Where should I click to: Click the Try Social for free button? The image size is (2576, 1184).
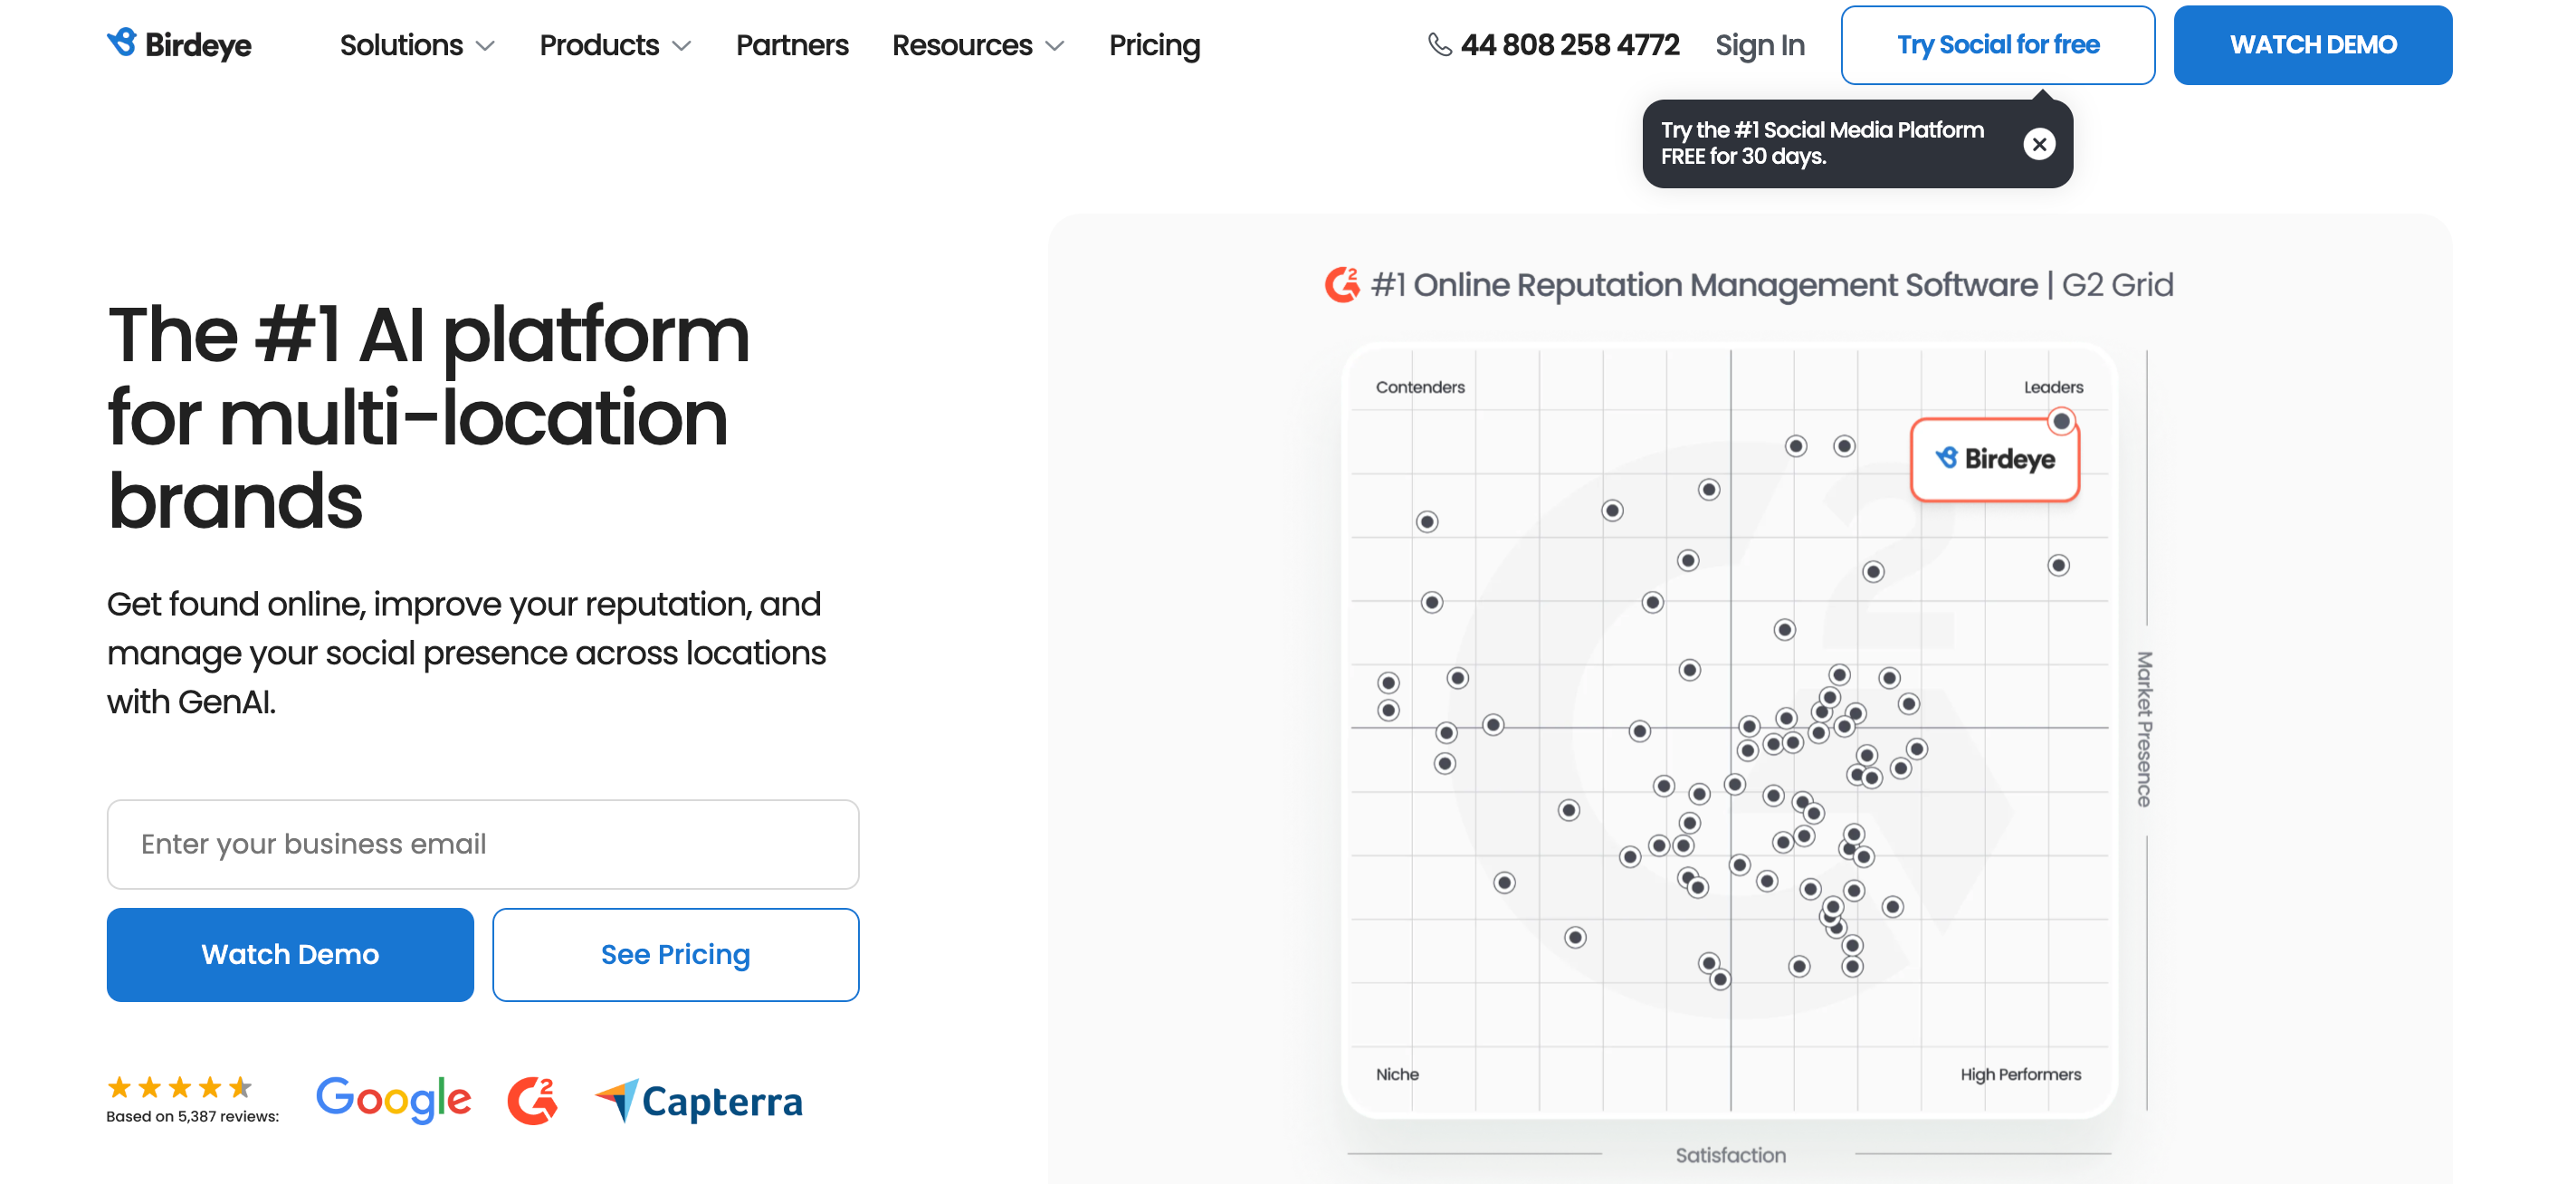(1997, 45)
